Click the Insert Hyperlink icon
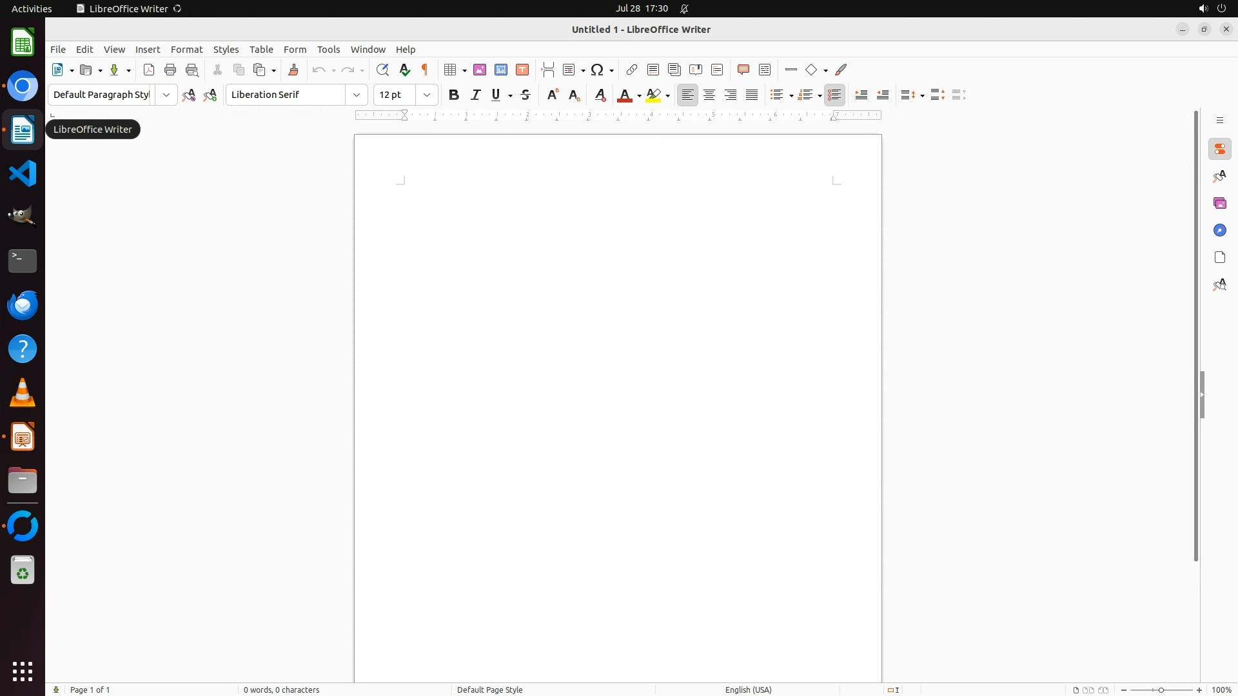Image resolution: width=1238 pixels, height=696 pixels. pyautogui.click(x=632, y=70)
